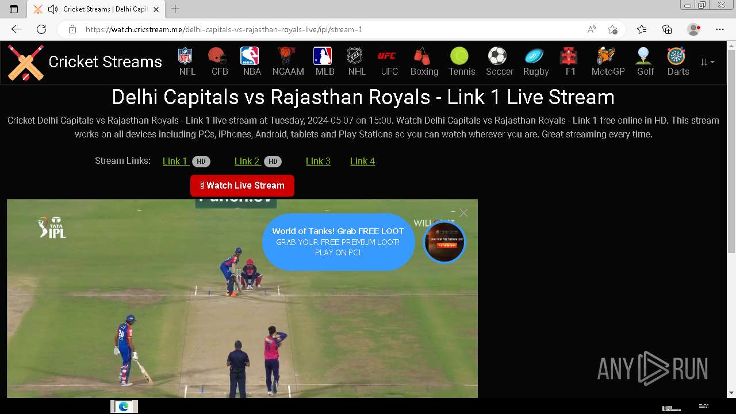The image size is (736, 414).
Task: Activate Read Aloud in address bar
Action: pos(592,29)
